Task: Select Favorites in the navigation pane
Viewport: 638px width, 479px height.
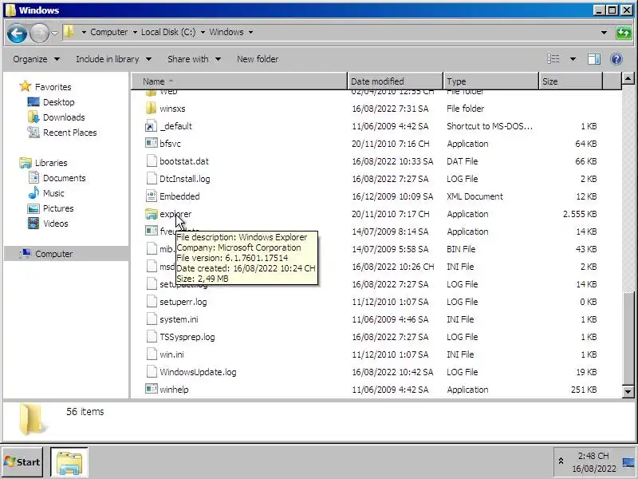Action: pos(53,87)
